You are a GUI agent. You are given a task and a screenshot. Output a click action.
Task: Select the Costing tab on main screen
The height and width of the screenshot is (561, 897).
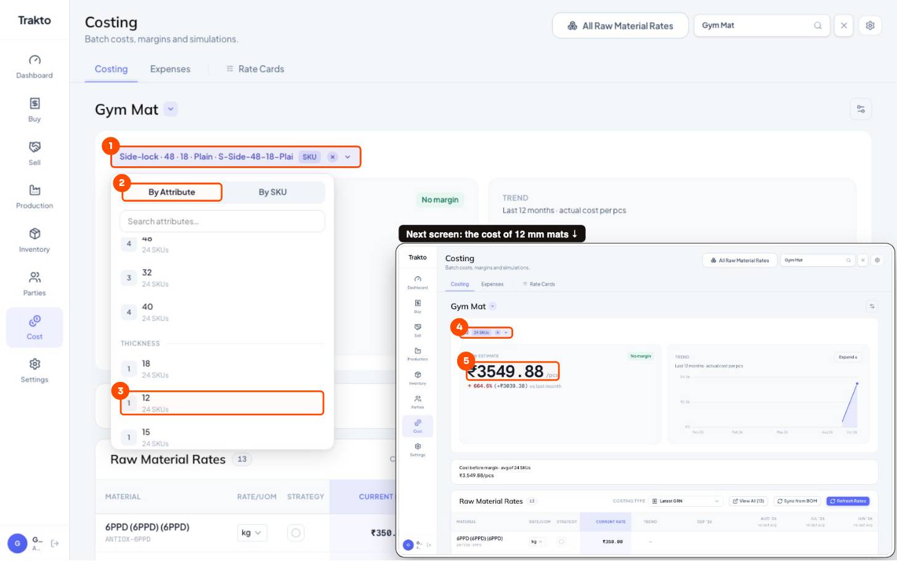click(x=111, y=69)
